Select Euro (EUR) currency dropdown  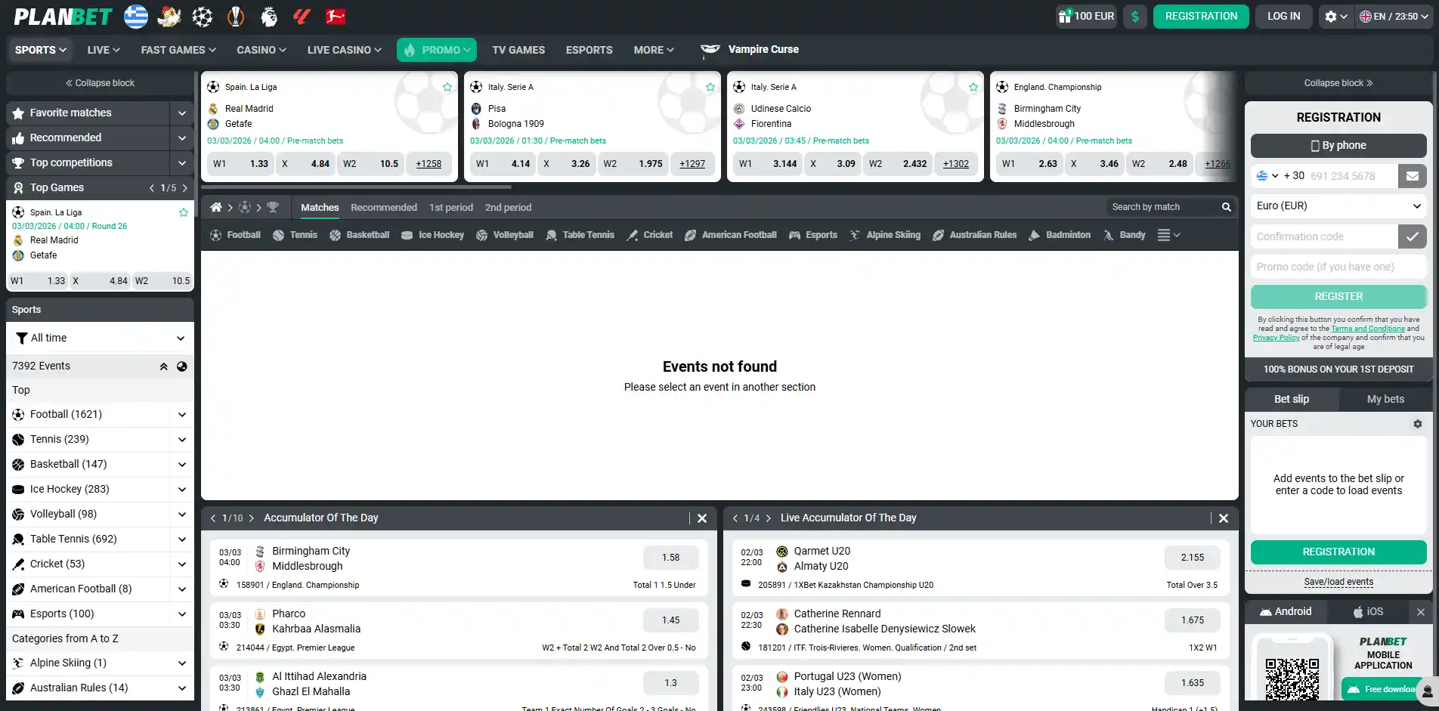pyautogui.click(x=1338, y=206)
